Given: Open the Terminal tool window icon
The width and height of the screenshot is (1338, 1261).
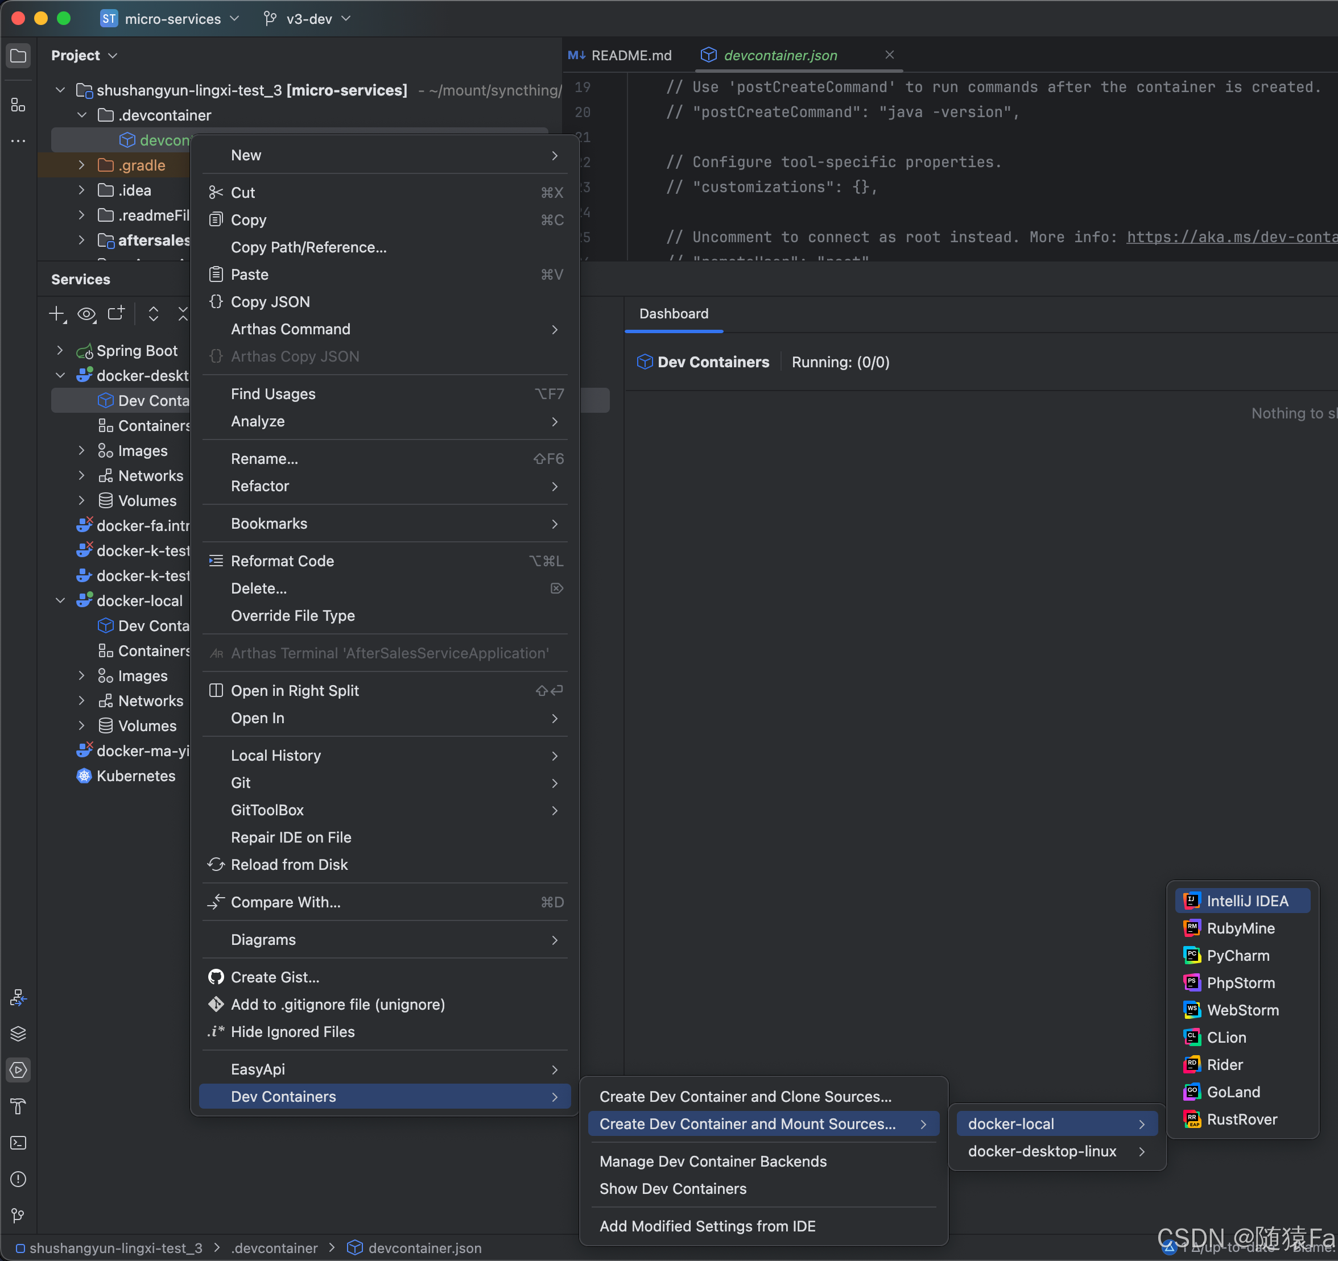Looking at the screenshot, I should [18, 1143].
